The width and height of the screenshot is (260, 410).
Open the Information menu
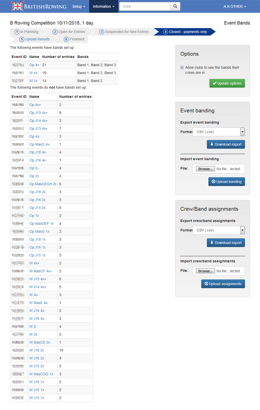click(x=103, y=6)
